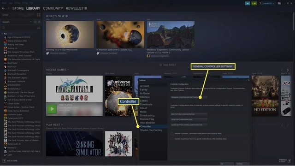
Task: Open advanced filter icon next to search
Action: [39, 28]
